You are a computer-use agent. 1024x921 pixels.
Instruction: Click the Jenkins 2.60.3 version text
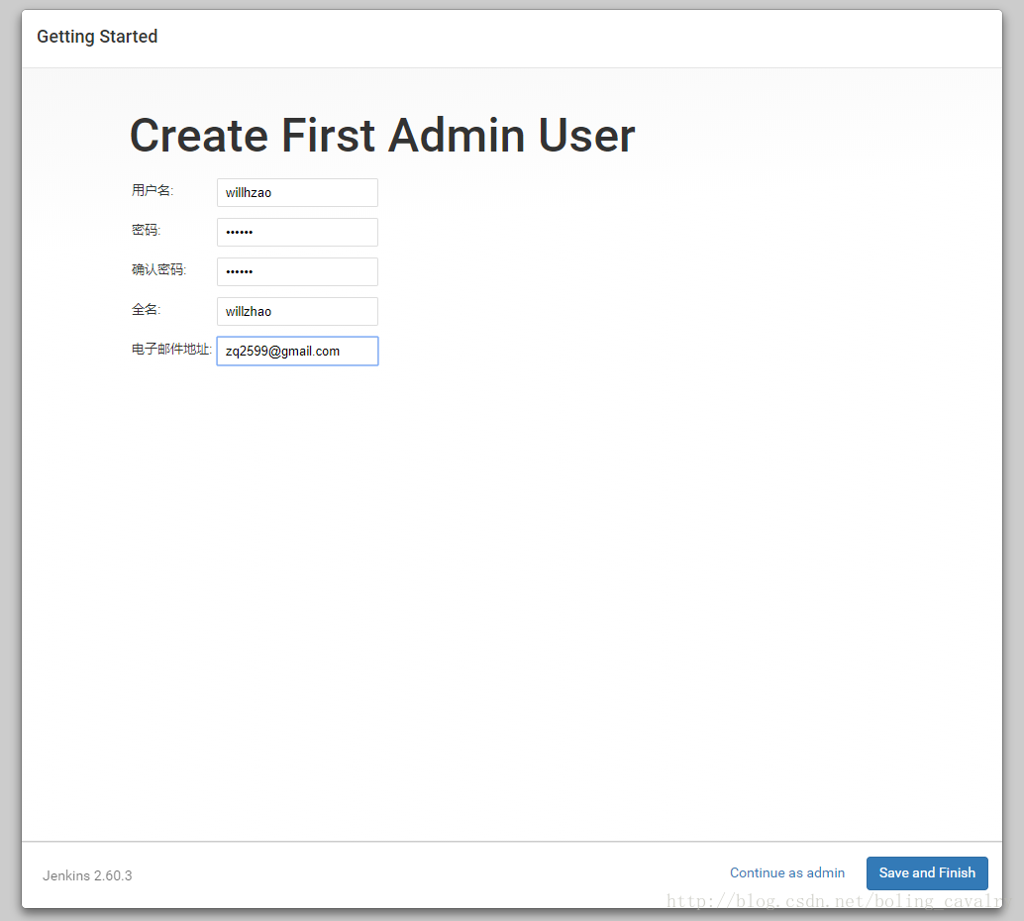[x=87, y=875]
